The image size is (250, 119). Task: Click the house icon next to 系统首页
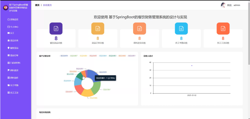[8, 19]
